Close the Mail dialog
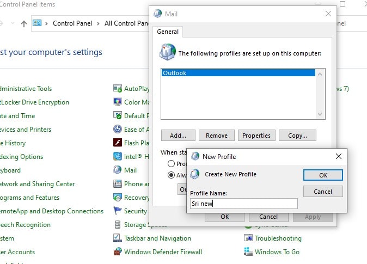 [328, 14]
